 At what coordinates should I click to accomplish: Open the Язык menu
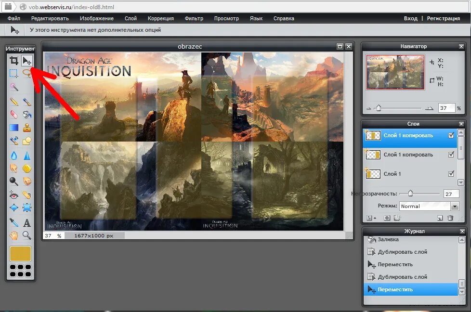(256, 18)
